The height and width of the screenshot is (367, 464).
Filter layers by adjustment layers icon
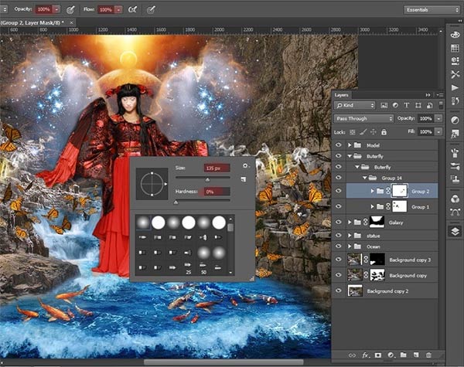pyautogui.click(x=395, y=105)
